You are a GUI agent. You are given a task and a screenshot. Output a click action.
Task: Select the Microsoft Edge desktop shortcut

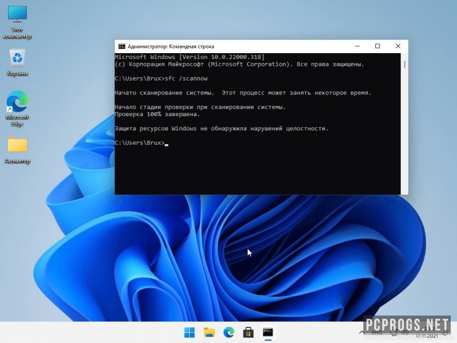17,109
